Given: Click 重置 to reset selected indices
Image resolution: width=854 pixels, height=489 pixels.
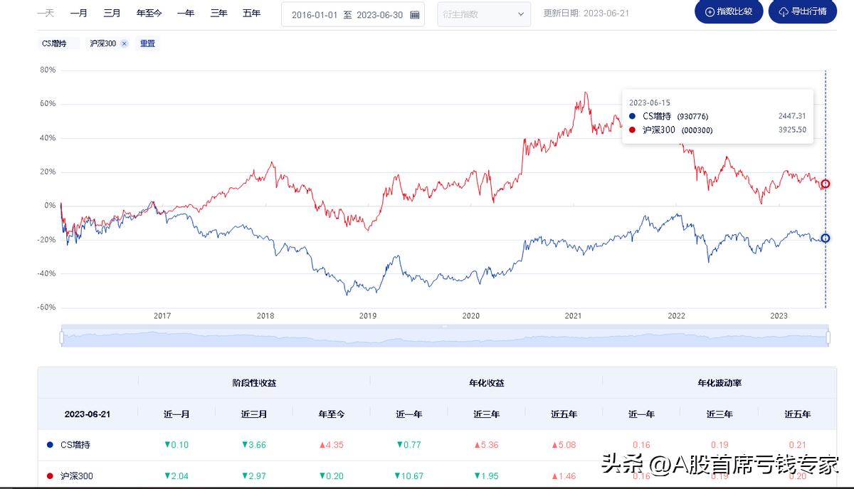Looking at the screenshot, I should pyautogui.click(x=147, y=43).
